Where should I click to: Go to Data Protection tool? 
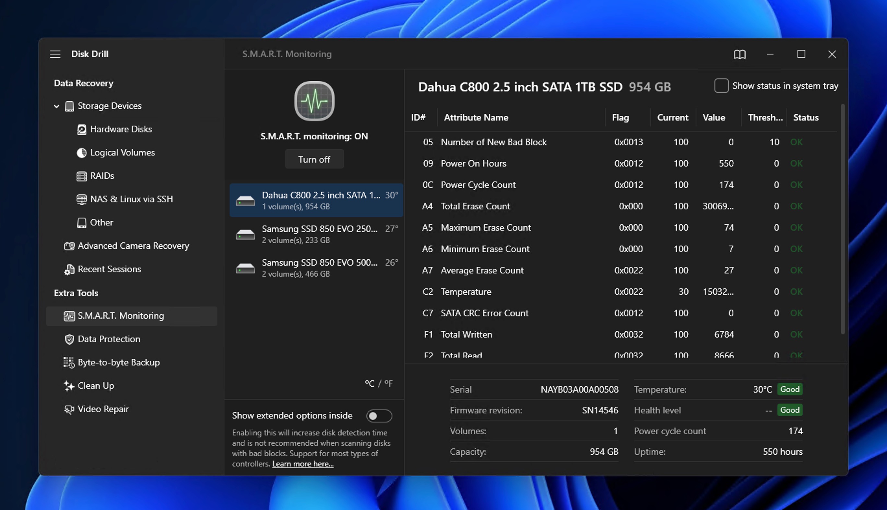[x=109, y=339]
